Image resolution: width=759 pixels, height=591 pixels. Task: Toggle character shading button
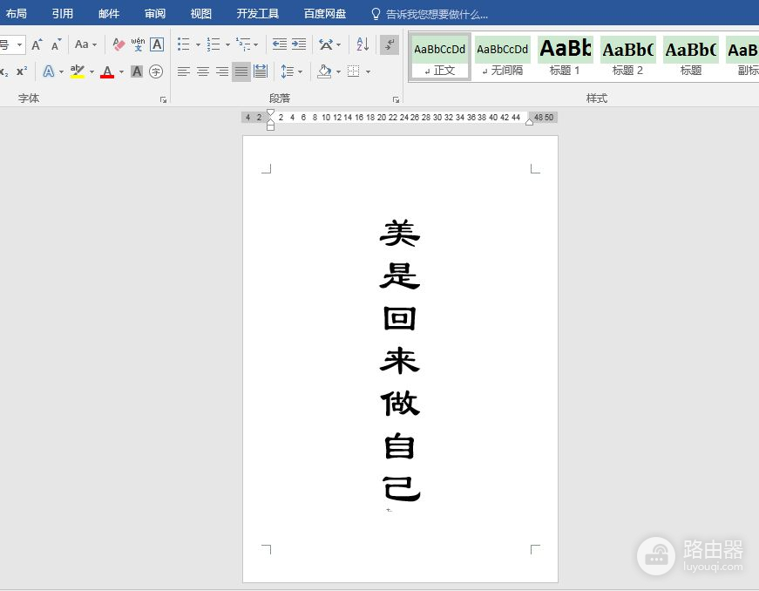137,71
